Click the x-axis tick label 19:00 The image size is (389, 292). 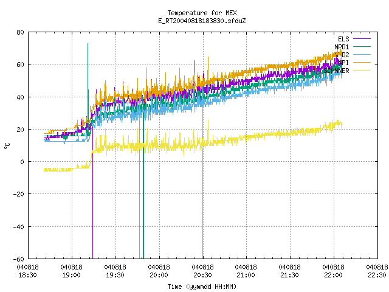coord(72,275)
